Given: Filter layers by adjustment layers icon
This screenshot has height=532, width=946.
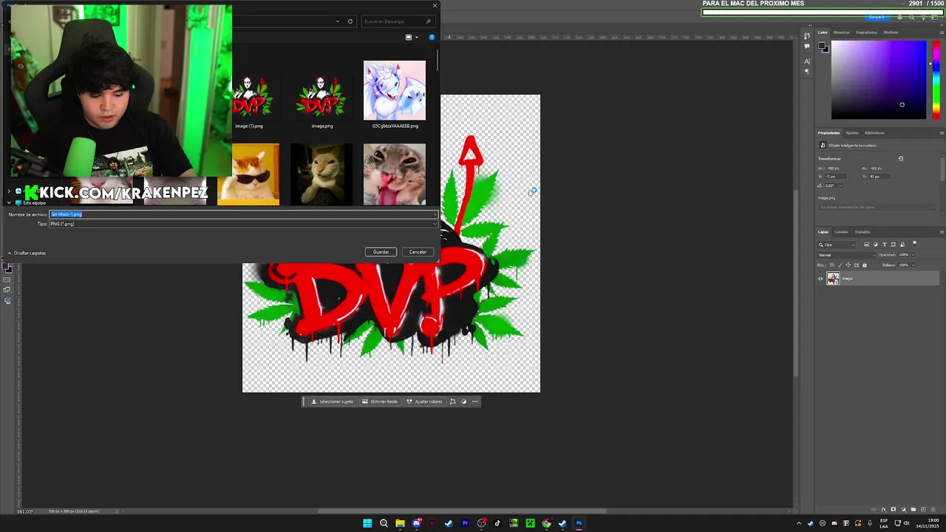Looking at the screenshot, I should coord(876,245).
